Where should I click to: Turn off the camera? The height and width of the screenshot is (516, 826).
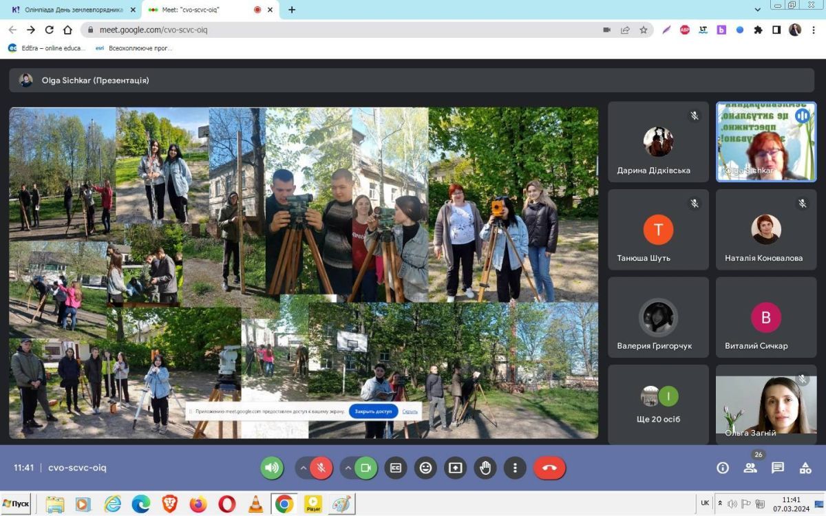coord(366,468)
